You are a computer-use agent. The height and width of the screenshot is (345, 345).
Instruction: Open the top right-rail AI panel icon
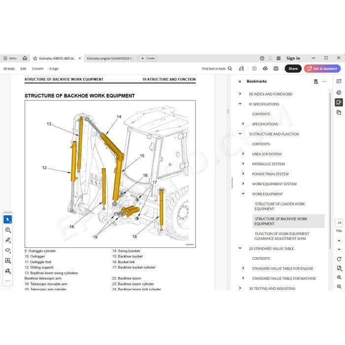click(x=339, y=81)
